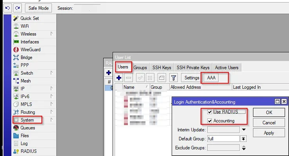The width and height of the screenshot is (289, 156).
Task: Toggle the Use RADIUS checkbox
Action: [x=210, y=112]
